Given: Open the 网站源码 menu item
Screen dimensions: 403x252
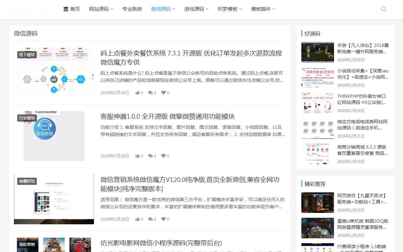Looking at the screenshot, I should (99, 9).
